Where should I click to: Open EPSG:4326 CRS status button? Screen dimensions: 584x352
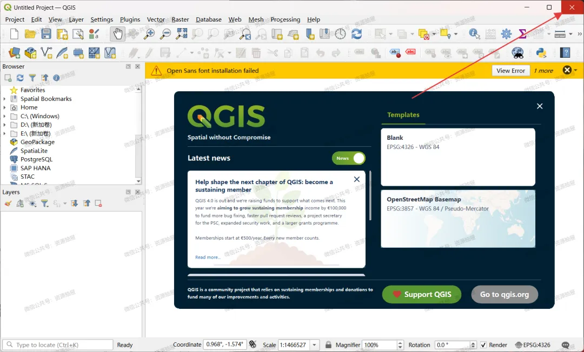533,345
